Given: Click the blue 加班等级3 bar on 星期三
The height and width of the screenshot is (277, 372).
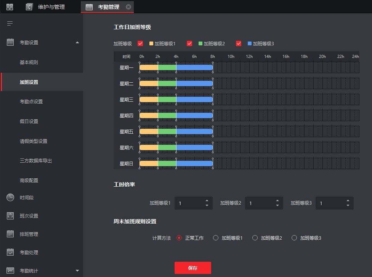Looking at the screenshot, I should tap(194, 99).
